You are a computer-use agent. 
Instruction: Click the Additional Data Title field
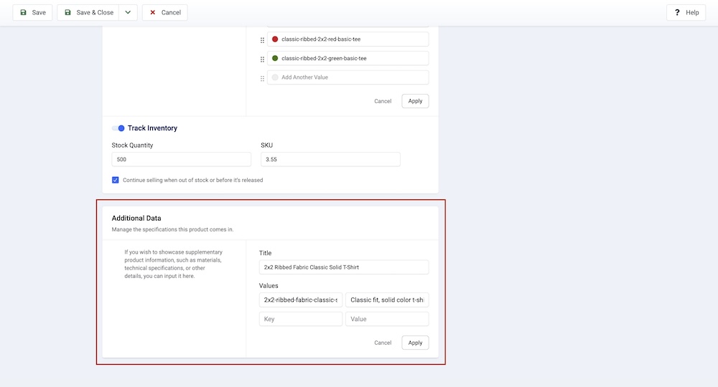(343, 267)
